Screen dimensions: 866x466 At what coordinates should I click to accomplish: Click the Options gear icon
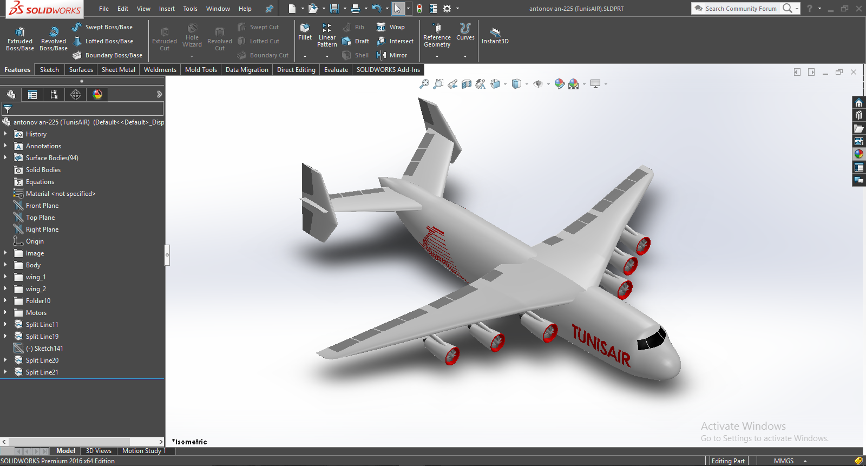[x=447, y=9]
